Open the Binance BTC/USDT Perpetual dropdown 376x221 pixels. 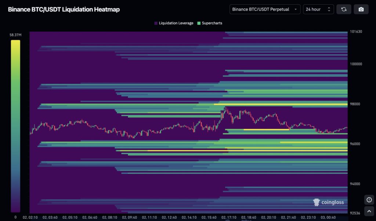click(x=265, y=9)
